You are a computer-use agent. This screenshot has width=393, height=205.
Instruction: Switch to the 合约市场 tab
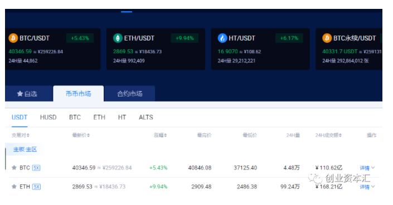tap(129, 94)
